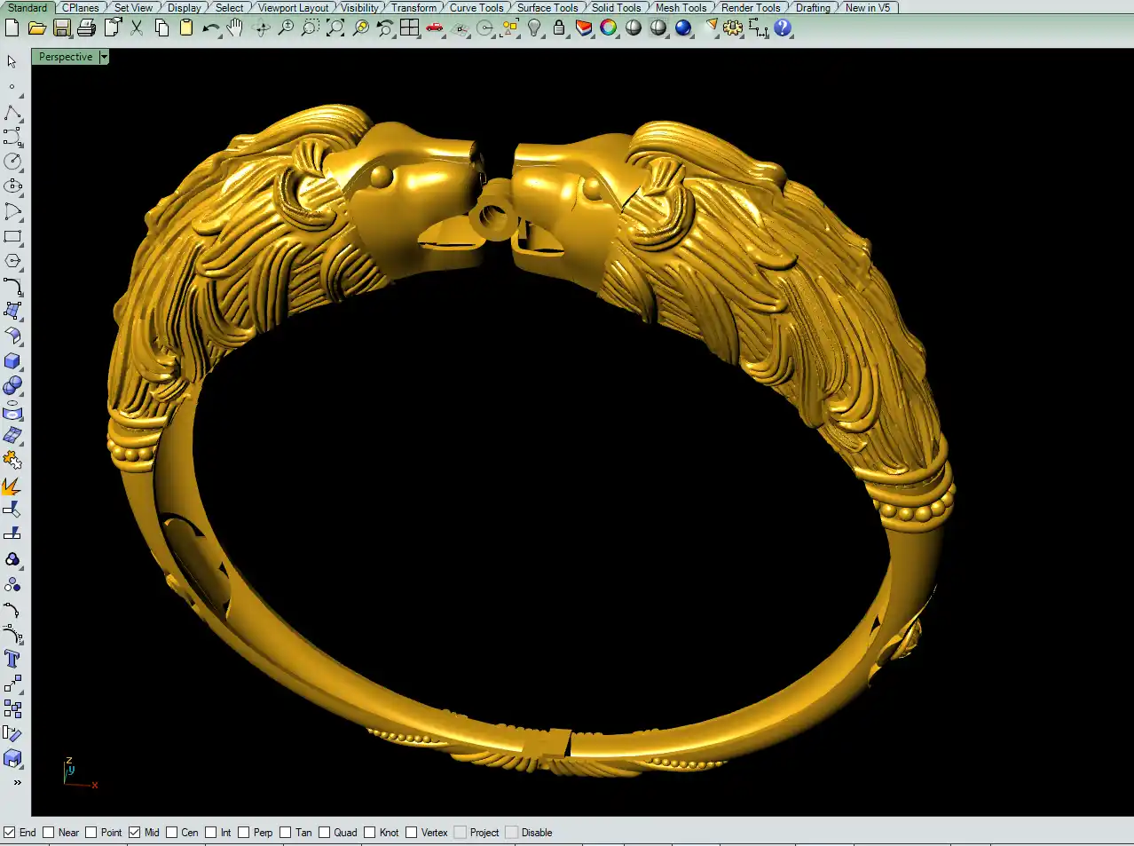
Task: Open the New in V5 tab
Action: click(868, 7)
